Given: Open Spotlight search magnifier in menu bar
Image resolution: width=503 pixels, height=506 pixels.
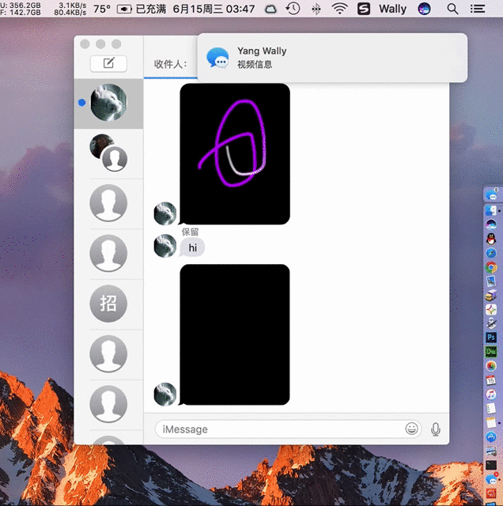Looking at the screenshot, I should click(452, 9).
